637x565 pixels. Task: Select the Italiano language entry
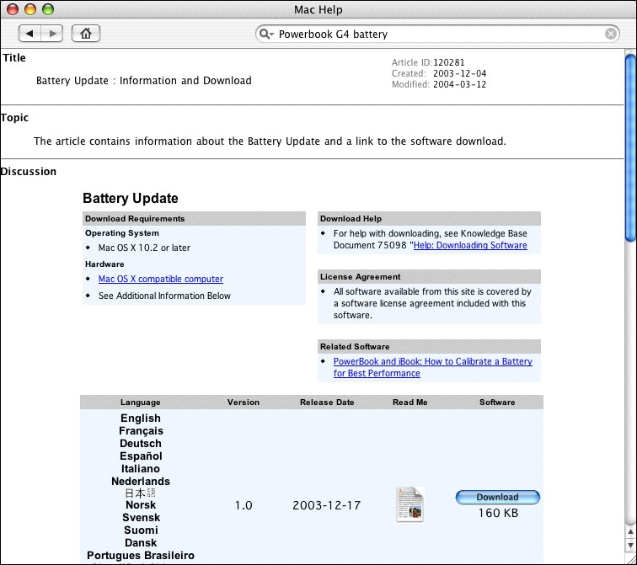[x=141, y=468]
